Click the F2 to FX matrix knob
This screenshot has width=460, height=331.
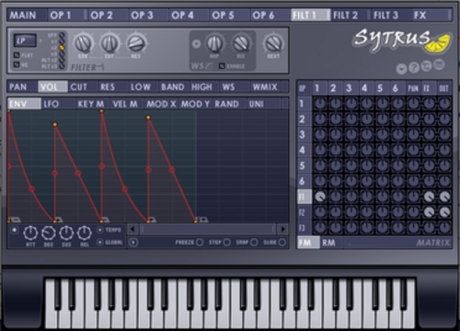(429, 212)
